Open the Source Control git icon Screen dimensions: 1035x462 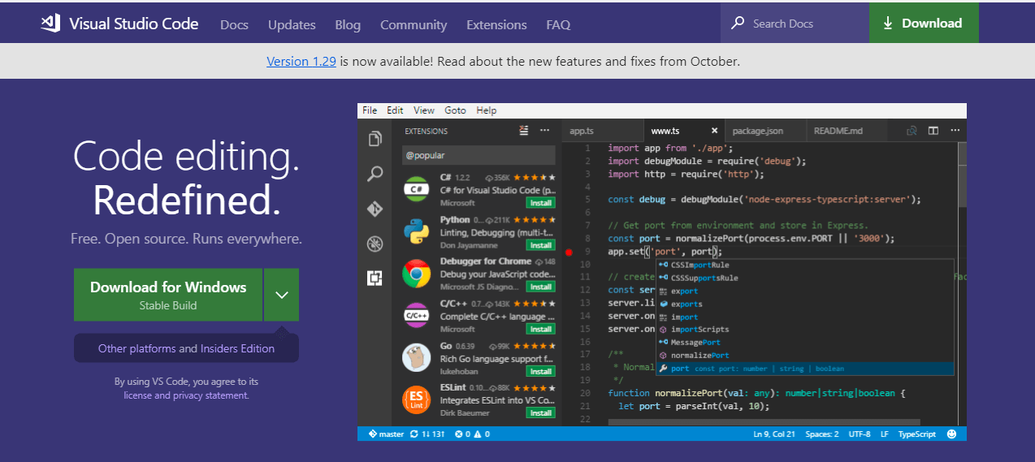[x=375, y=209]
